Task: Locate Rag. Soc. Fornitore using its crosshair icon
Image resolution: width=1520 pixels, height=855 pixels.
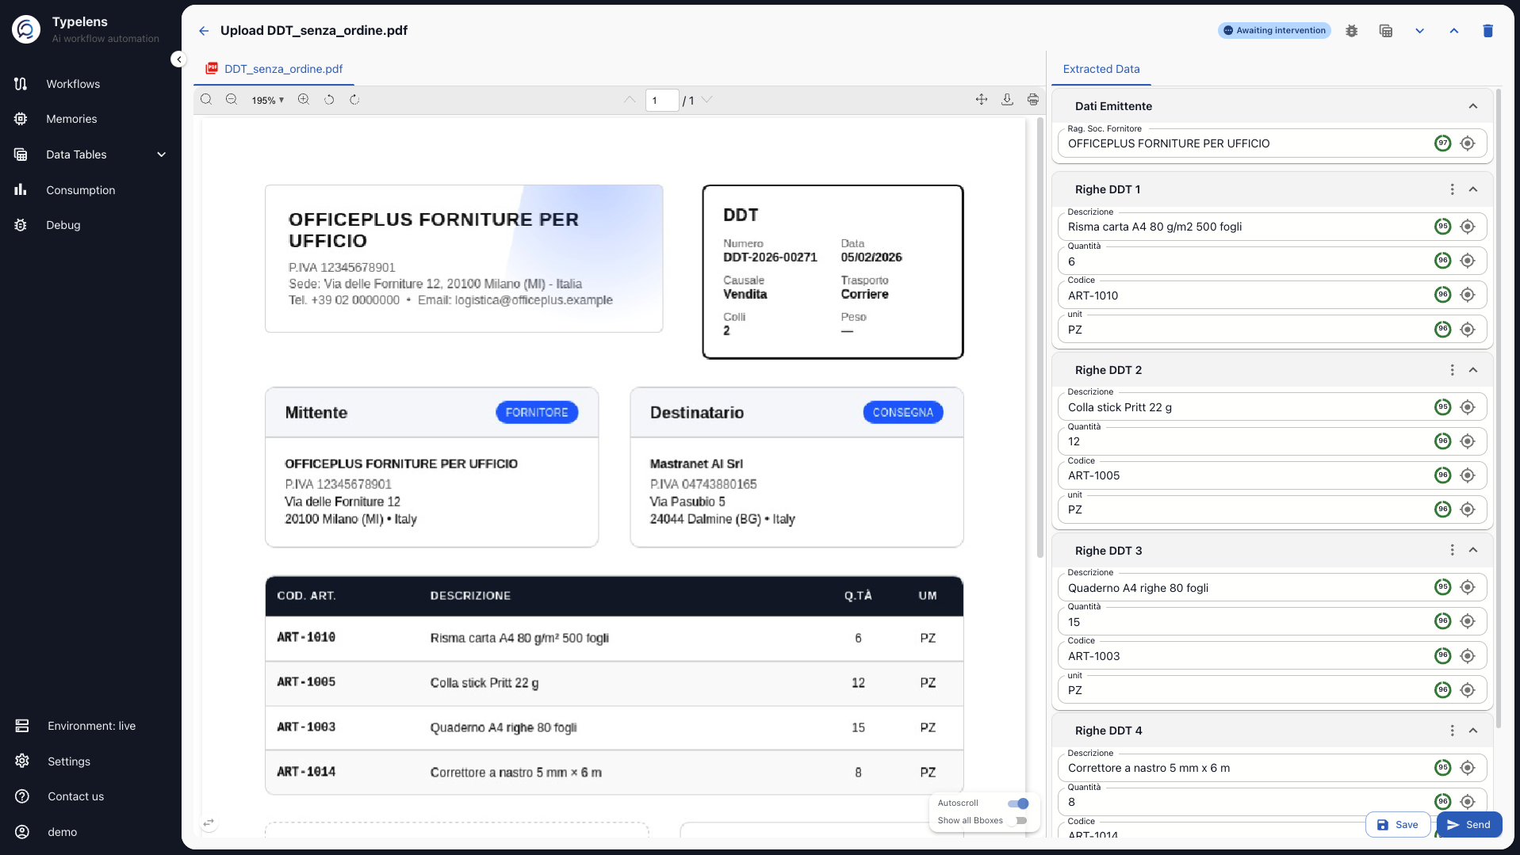Action: coord(1467,143)
